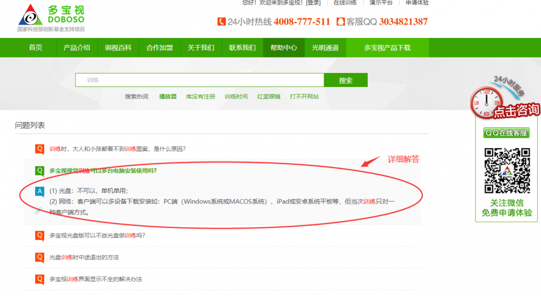Open the 弱视百科 menu item

pyautogui.click(x=118, y=47)
